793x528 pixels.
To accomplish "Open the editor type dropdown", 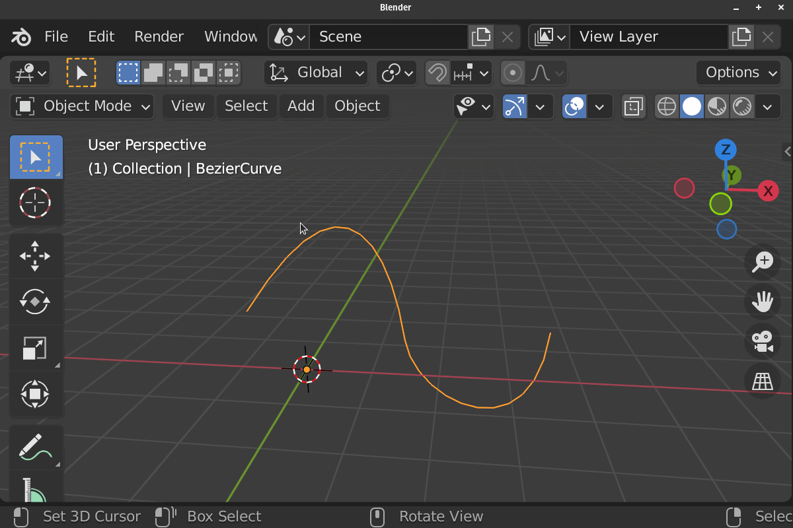I will click(x=30, y=73).
